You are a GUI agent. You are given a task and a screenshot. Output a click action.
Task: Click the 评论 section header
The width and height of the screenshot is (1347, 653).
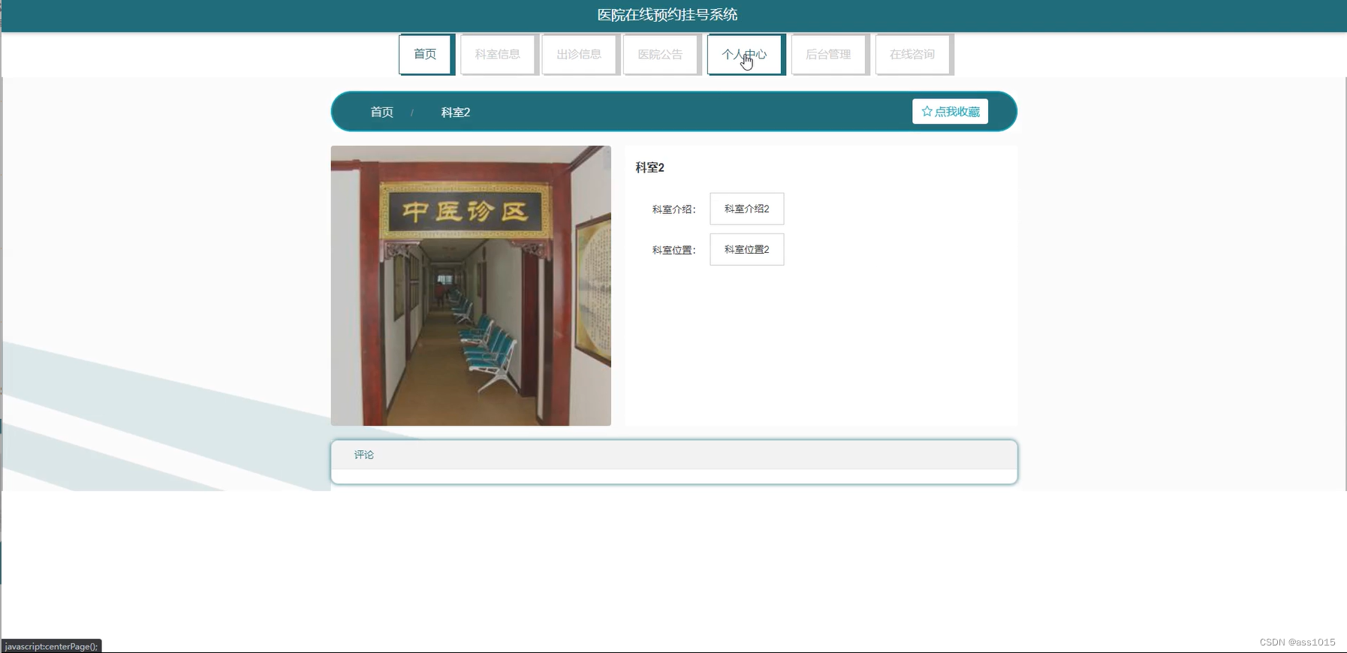point(674,455)
